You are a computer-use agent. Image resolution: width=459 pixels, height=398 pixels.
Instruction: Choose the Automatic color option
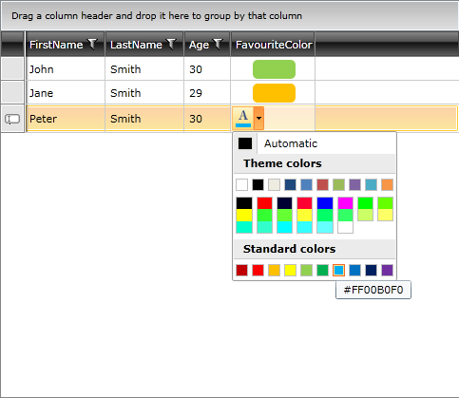(315, 143)
